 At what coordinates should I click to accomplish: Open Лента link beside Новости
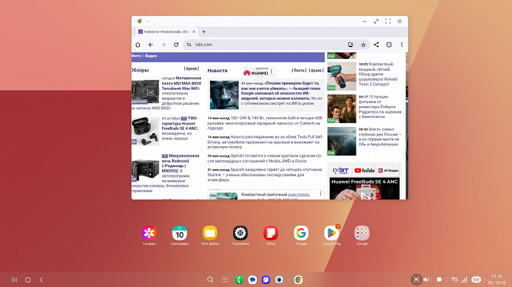click(x=299, y=70)
